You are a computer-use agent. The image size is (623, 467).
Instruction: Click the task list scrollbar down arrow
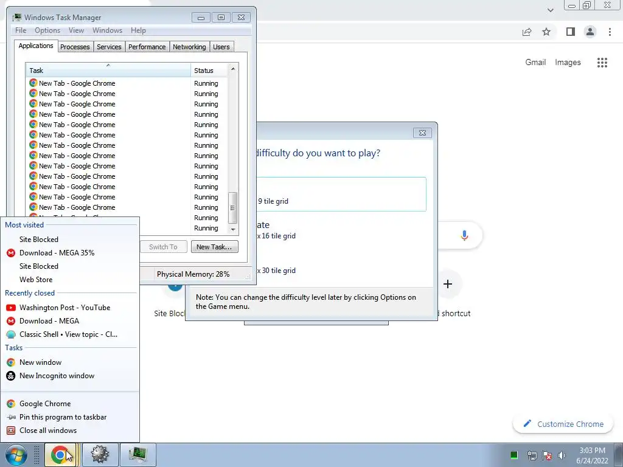(233, 229)
